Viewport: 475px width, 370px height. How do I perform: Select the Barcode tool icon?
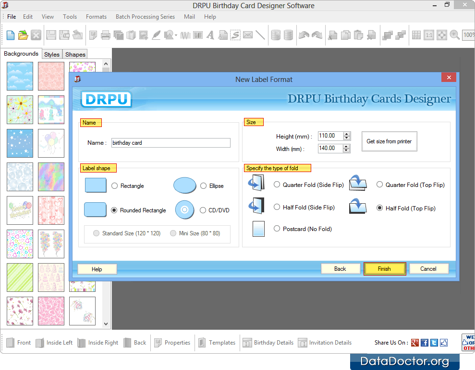pos(198,35)
